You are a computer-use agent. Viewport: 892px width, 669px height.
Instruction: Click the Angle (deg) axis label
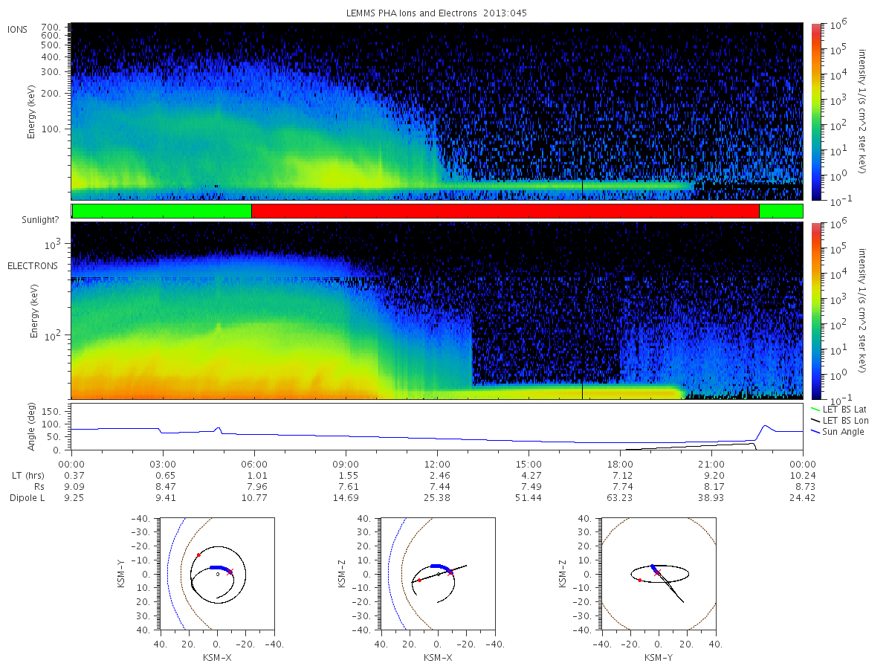click(32, 427)
